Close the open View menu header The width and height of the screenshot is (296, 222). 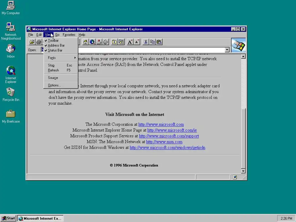[48, 35]
